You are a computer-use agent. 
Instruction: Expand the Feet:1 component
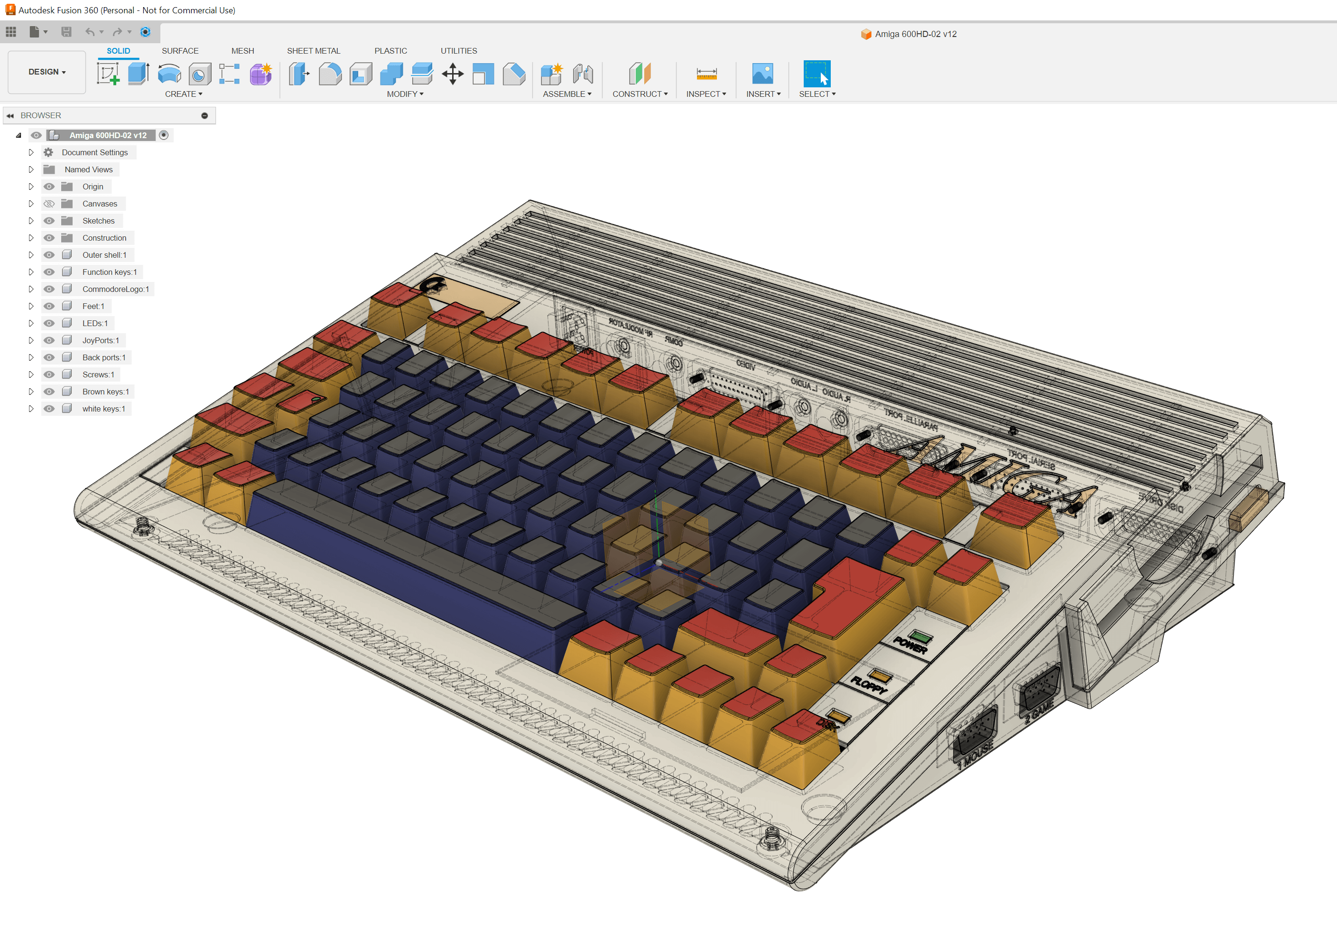click(31, 306)
